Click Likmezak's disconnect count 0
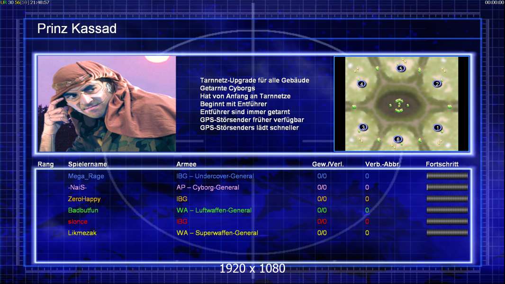Screen dimensions: 505x284 [367, 232]
